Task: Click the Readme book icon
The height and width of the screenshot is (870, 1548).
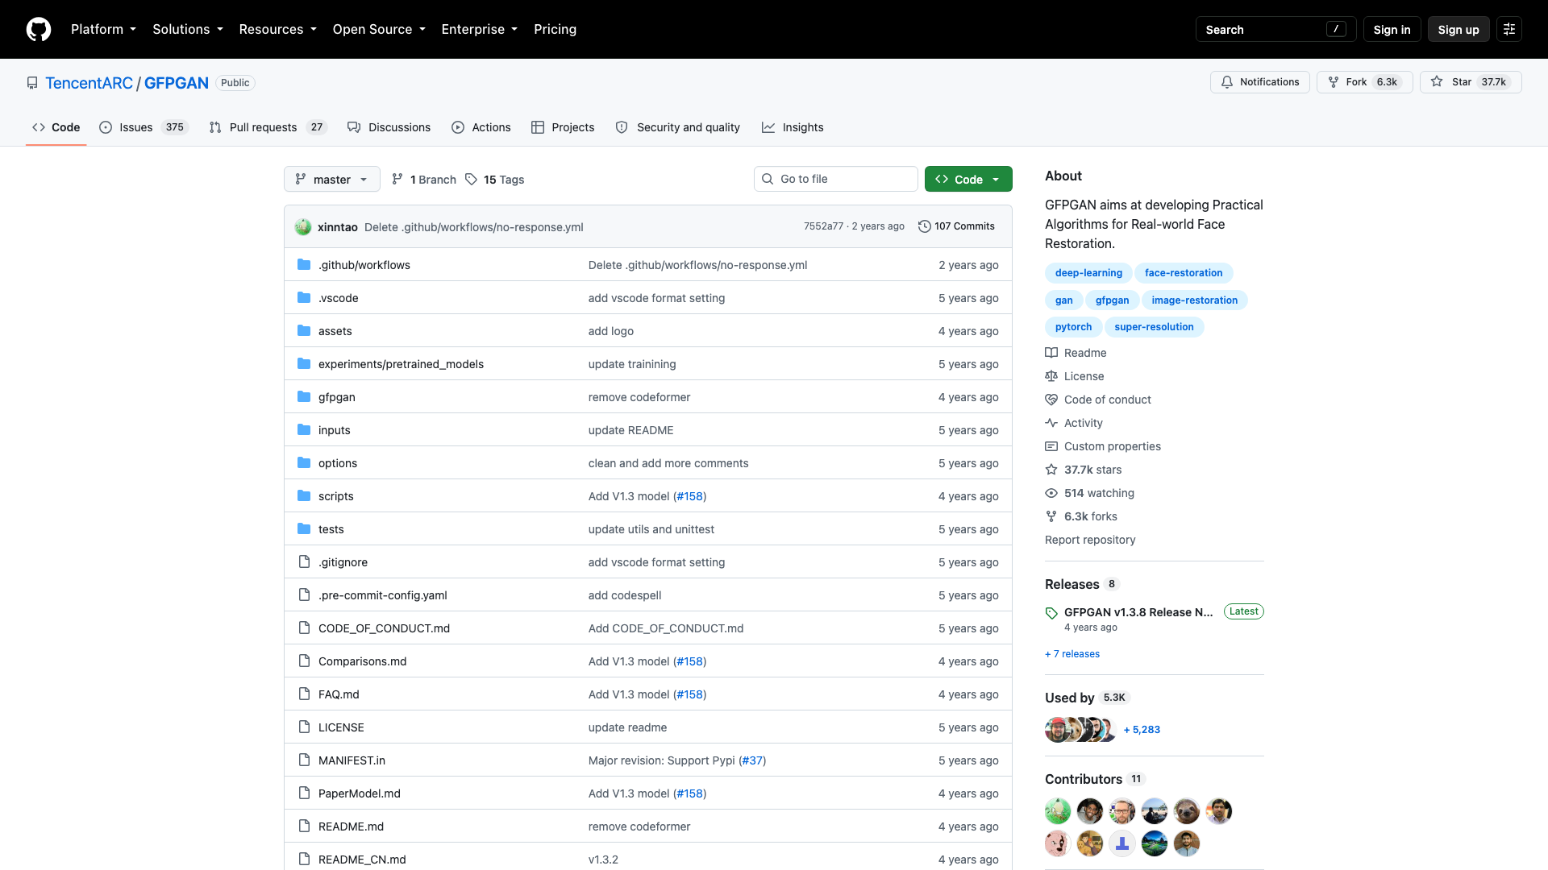Action: click(x=1051, y=353)
